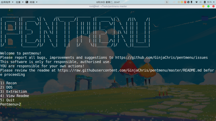
Task: Click the faded chip-shaped tray icon
Action: (179, 2)
